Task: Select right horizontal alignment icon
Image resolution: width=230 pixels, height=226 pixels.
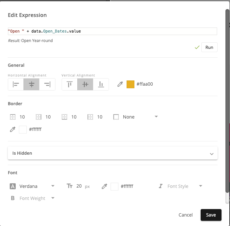Action: [x=47, y=84]
